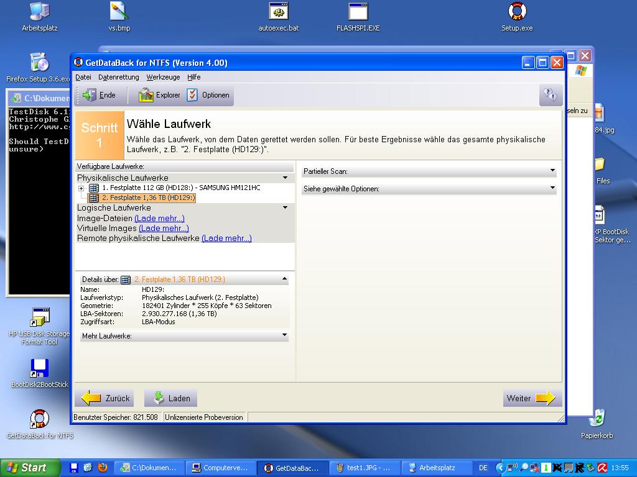The width and height of the screenshot is (637, 477).
Task: Expand the Logische Laufwerke section
Action: [285, 207]
